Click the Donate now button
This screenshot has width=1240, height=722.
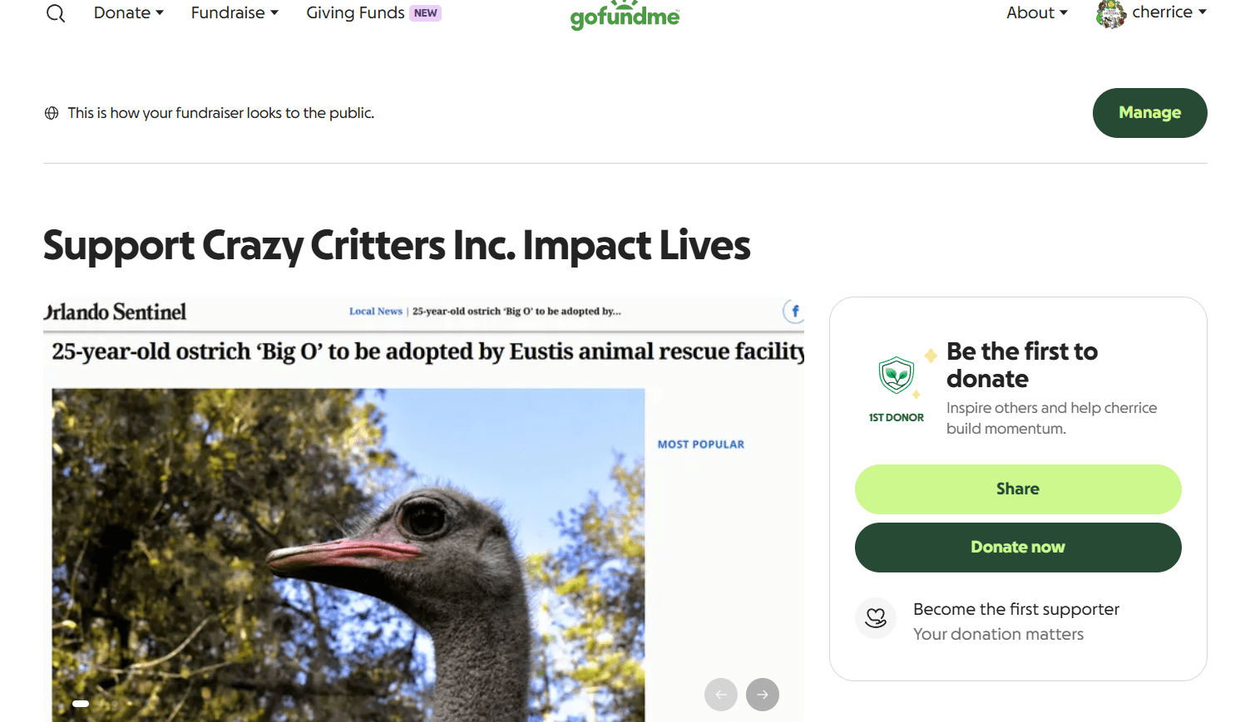click(x=1018, y=548)
